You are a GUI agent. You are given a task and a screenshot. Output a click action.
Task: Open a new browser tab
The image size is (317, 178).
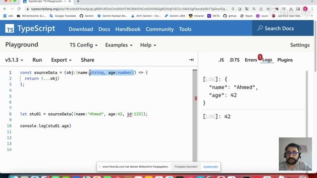78,1
